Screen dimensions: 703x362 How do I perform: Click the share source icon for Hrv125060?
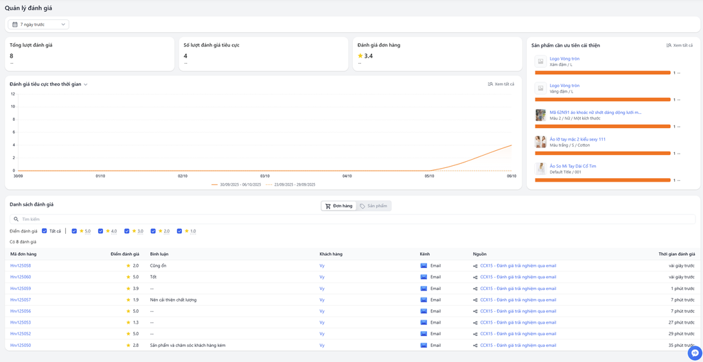click(x=475, y=277)
